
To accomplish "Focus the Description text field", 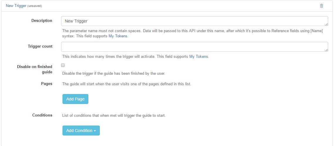I will [195, 21].
